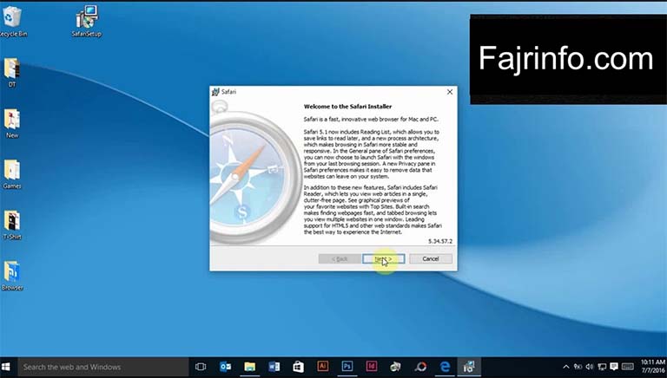Click the Safari installer title bar icon
Image resolution: width=667 pixels, height=378 pixels.
coord(215,92)
